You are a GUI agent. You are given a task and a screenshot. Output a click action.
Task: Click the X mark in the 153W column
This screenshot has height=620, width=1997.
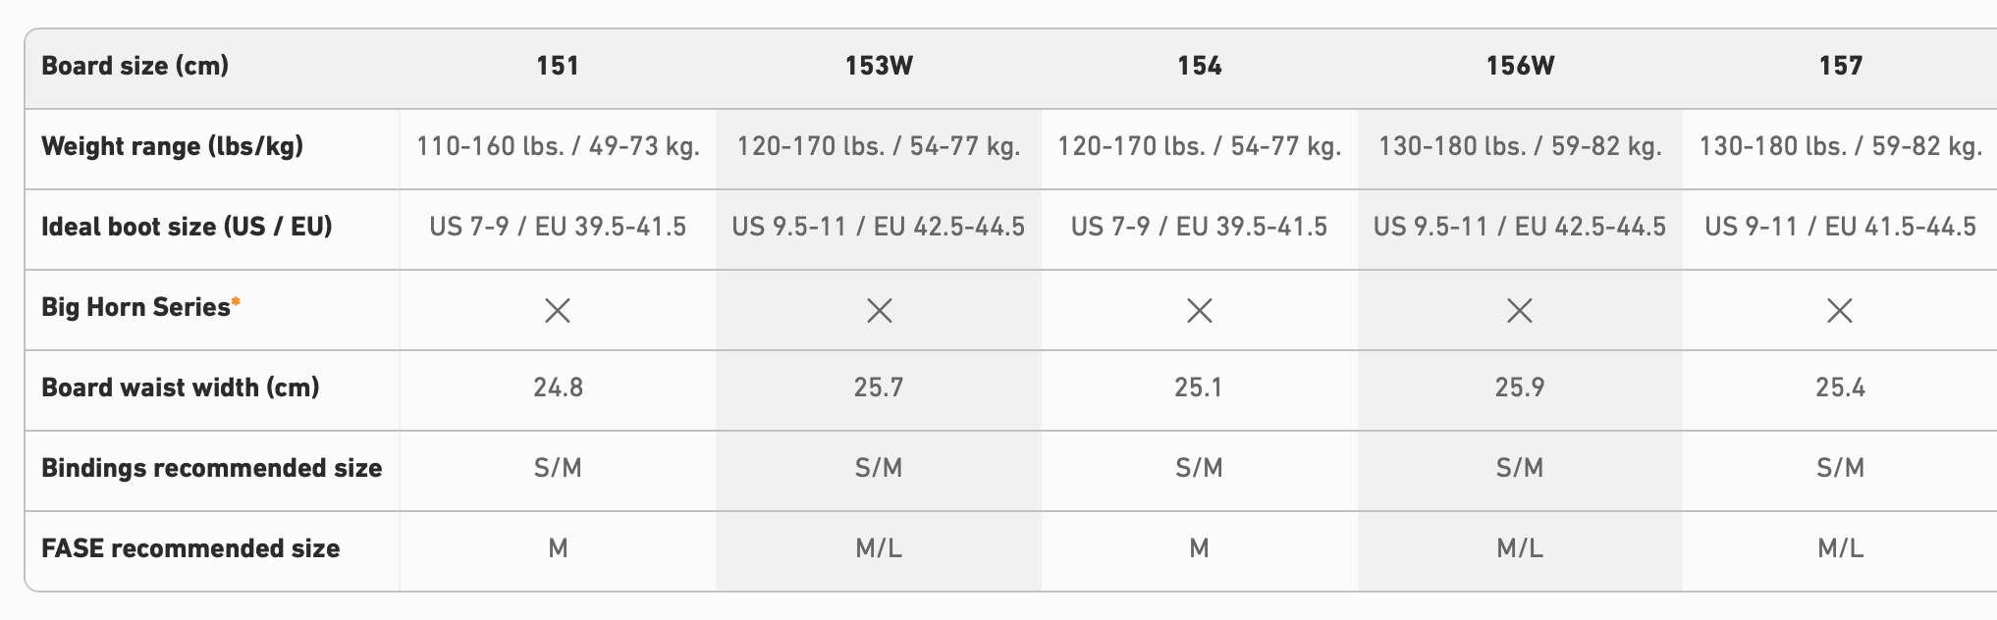pos(879,311)
